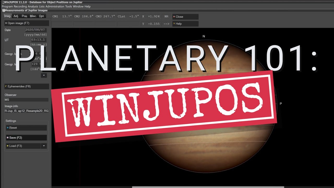The height and width of the screenshot is (188, 334).
Task: Click the red X Close icon
Action: [x=174, y=17]
